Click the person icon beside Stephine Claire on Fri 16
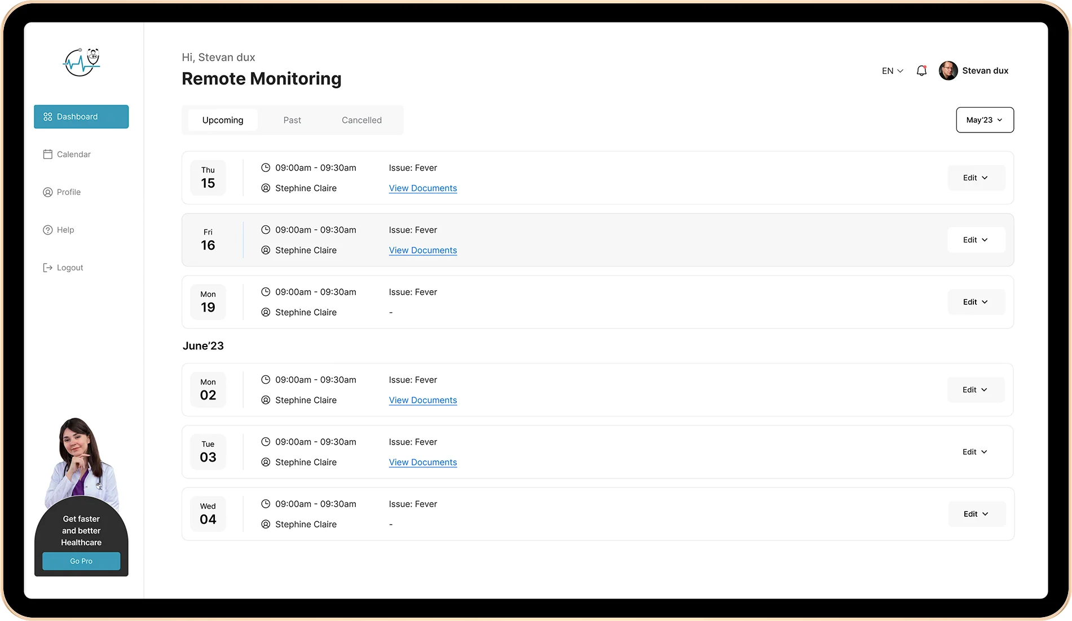 tap(266, 250)
